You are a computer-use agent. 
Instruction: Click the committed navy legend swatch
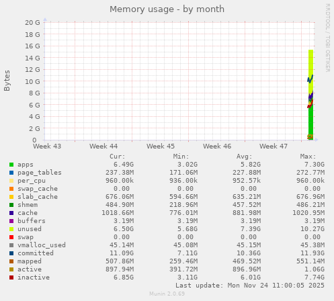(11, 253)
